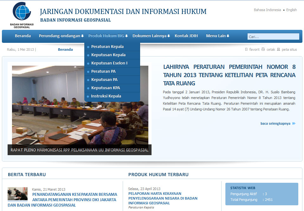Click the favorit bookmark icon
This screenshot has height=211, width=304.
(x=246, y=49)
